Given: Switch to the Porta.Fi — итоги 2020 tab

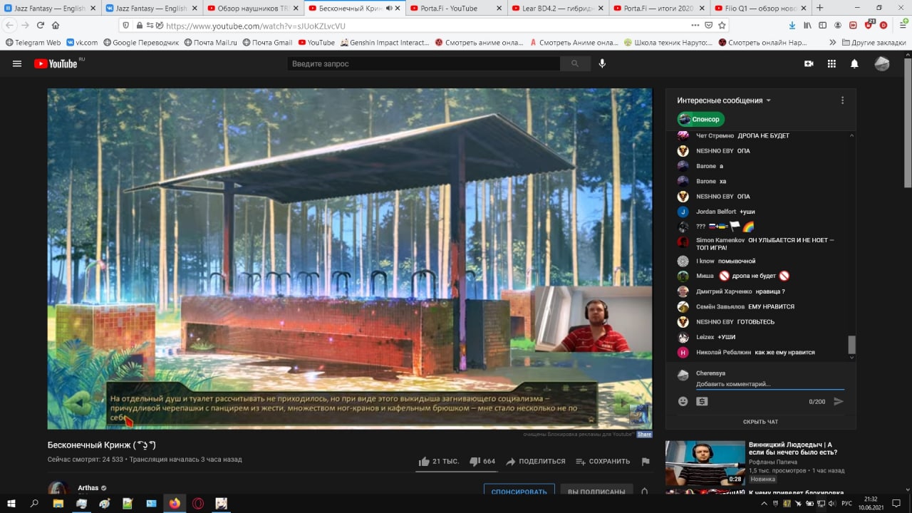Looking at the screenshot, I should pyautogui.click(x=659, y=9).
